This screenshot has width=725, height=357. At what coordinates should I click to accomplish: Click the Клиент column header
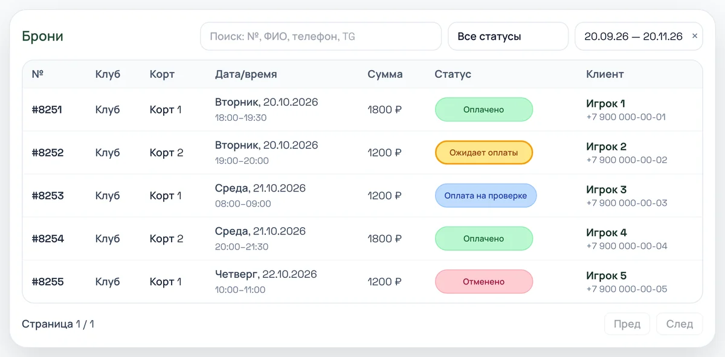[605, 74]
